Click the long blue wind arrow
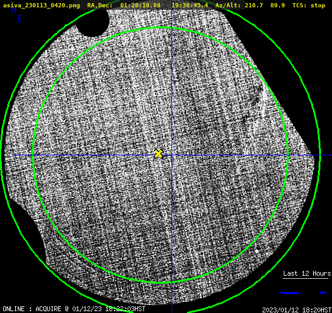The height and width of the screenshot is (313, 332). (289, 293)
